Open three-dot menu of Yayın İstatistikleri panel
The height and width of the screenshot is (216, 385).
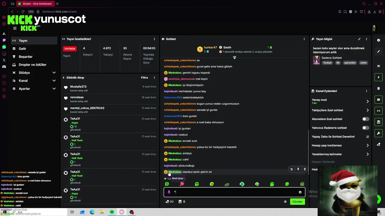[154, 39]
